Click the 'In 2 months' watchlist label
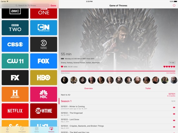 (171, 73)
